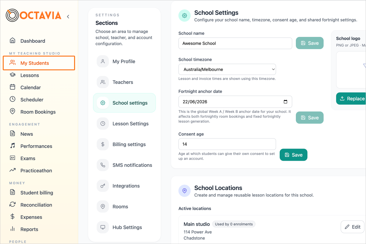Save the school name
The width and height of the screenshot is (366, 244).
310,43
